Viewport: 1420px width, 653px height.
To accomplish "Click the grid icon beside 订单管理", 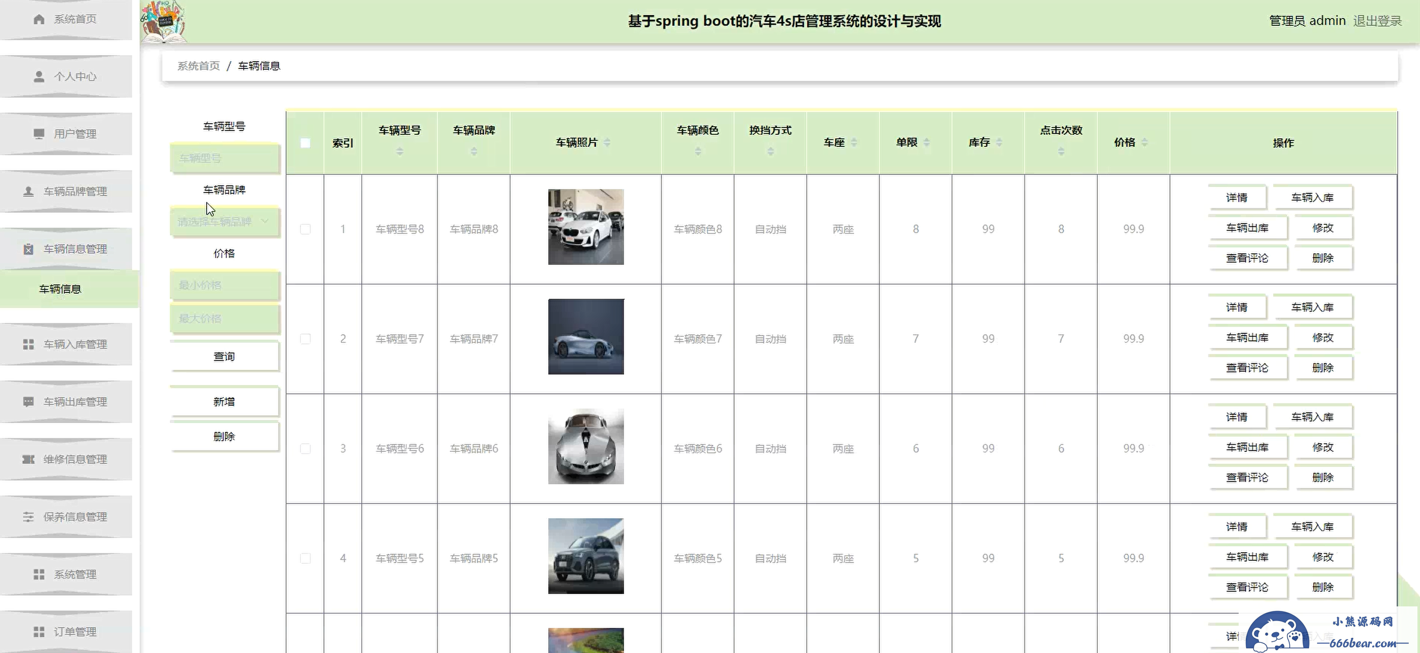I will (x=39, y=632).
